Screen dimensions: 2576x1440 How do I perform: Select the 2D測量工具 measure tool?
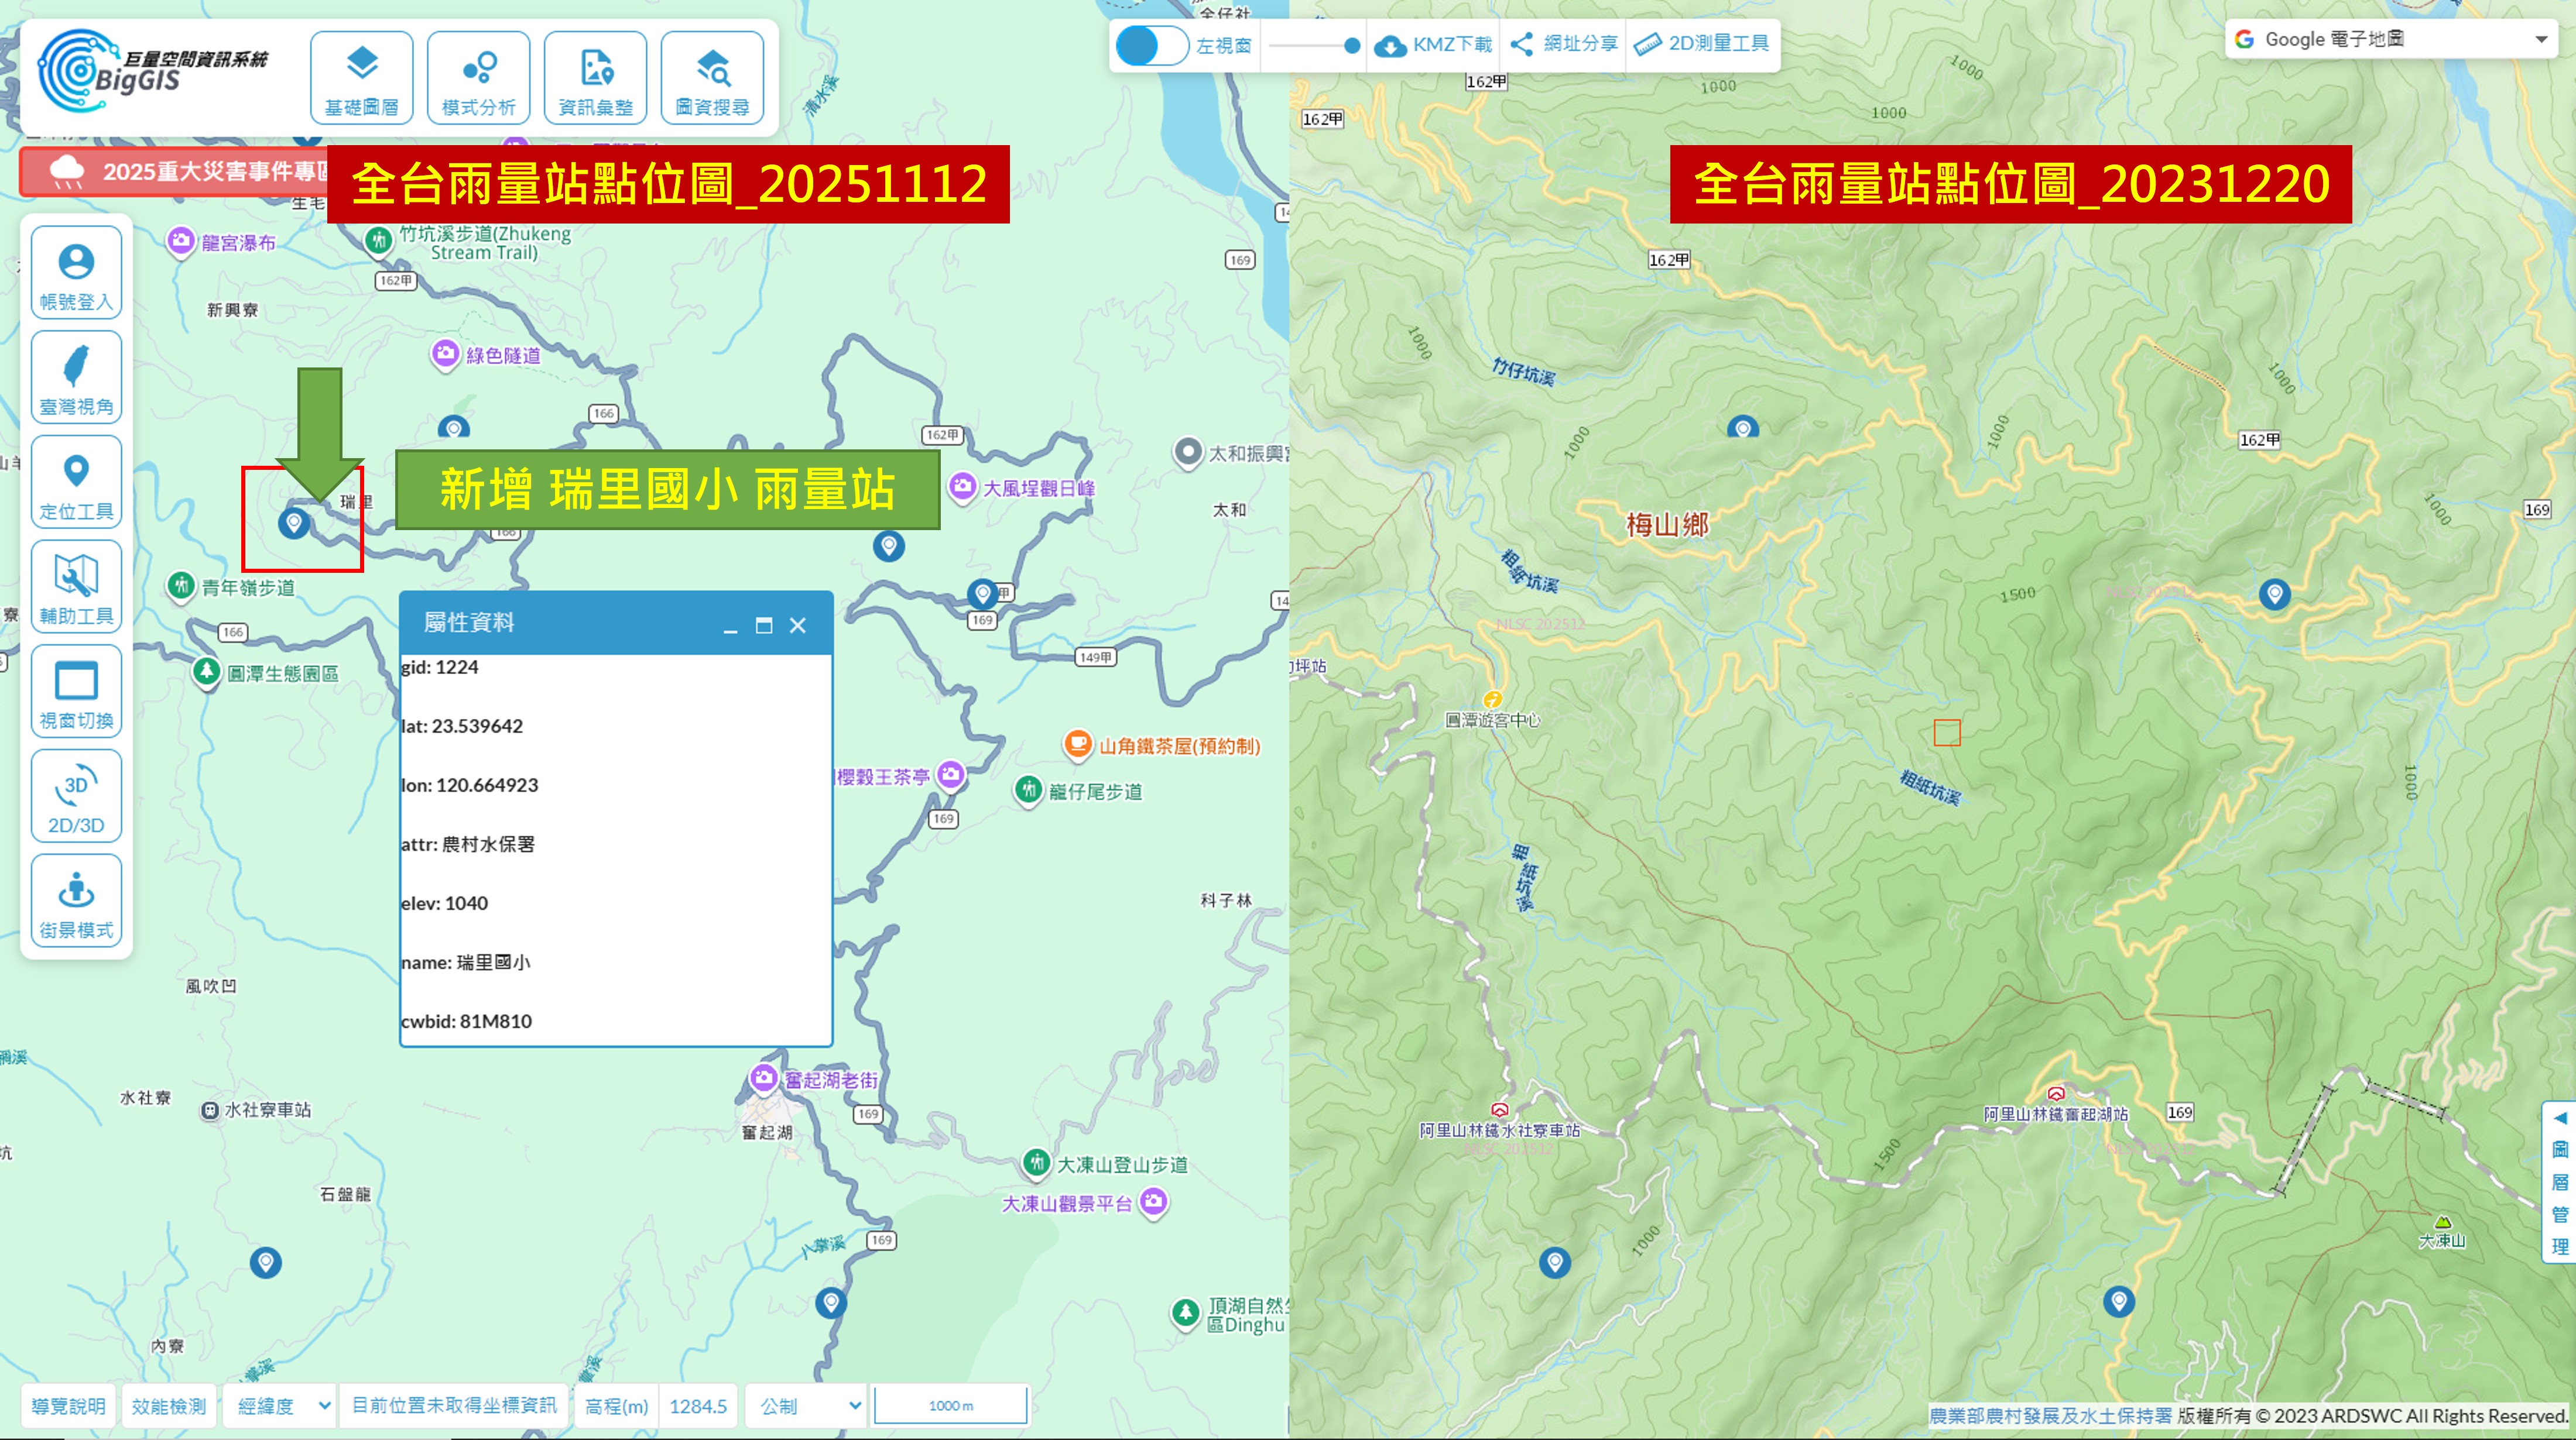click(x=1702, y=44)
